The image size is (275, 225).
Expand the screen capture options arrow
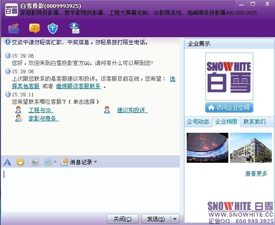tap(55, 162)
